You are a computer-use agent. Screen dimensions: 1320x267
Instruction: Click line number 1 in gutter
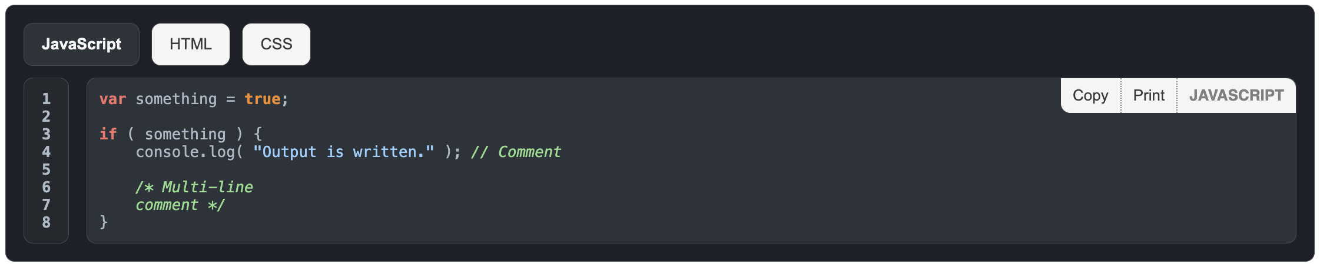point(46,99)
